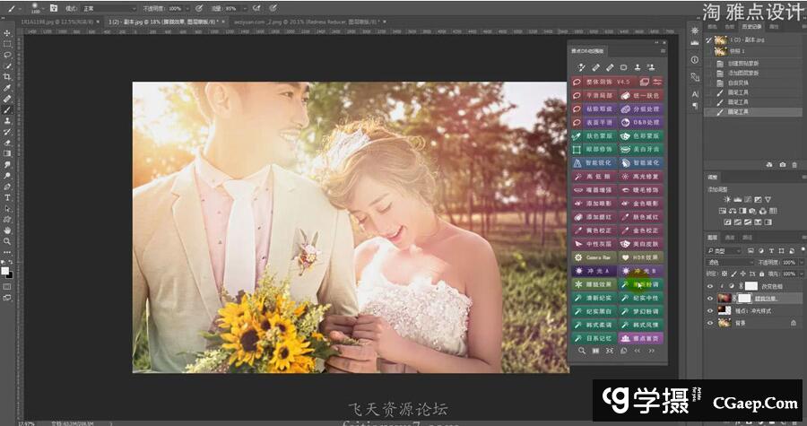Image resolution: width=807 pixels, height=426 pixels.
Task: Select the Move tool
Action: (x=7, y=33)
